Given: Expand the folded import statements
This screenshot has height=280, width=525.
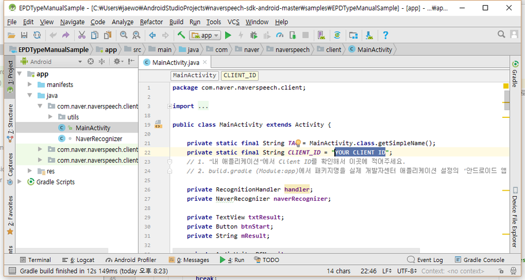Looking at the screenshot, I should [x=169, y=106].
